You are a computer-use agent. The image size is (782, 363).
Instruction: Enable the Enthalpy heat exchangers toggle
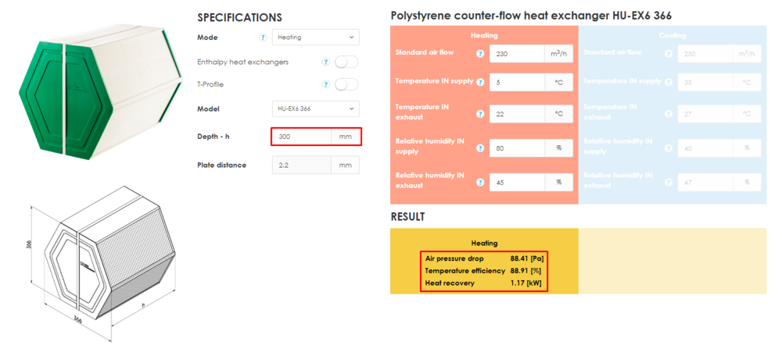(x=346, y=62)
